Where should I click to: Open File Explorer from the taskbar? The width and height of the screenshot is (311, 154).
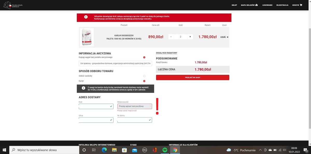[114, 150]
